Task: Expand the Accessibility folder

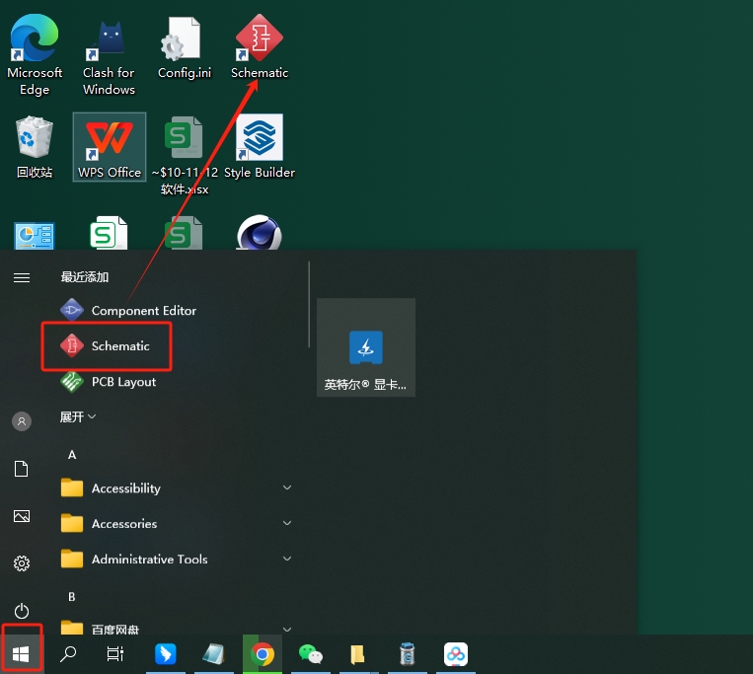Action: [176, 488]
